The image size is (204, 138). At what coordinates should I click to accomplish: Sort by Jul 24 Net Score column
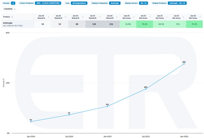click(x=149, y=17)
